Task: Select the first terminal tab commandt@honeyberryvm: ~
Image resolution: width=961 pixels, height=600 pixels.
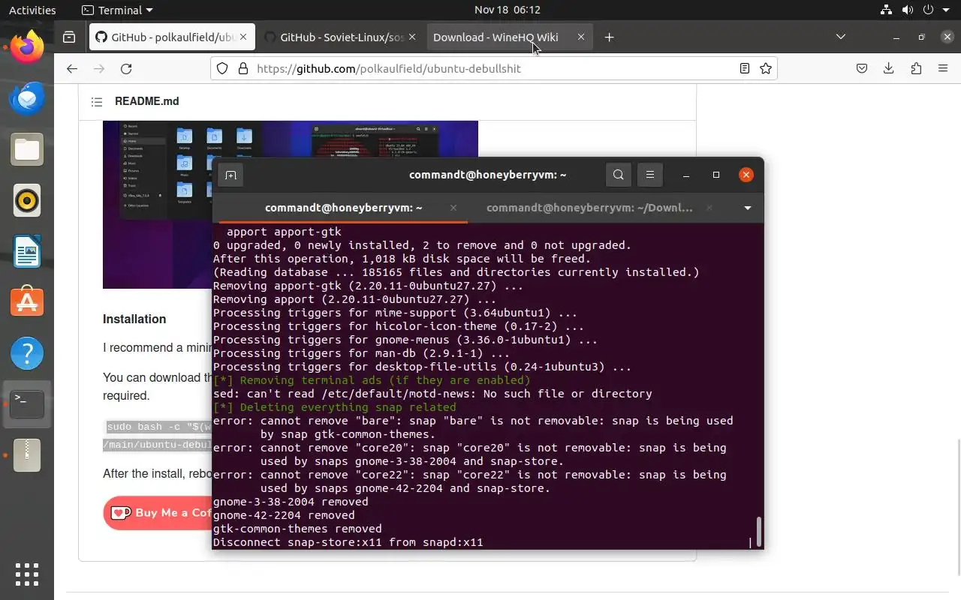Action: coord(343,208)
